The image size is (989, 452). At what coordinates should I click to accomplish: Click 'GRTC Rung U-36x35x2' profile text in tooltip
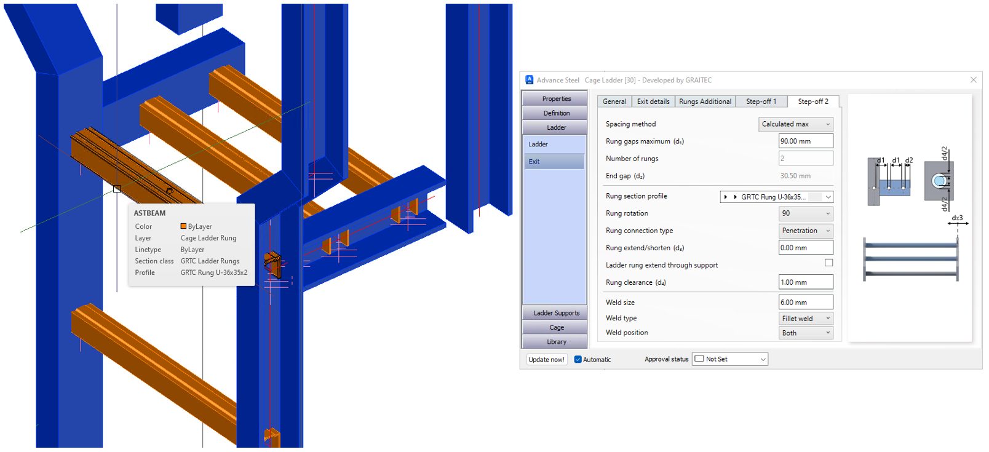[214, 272]
